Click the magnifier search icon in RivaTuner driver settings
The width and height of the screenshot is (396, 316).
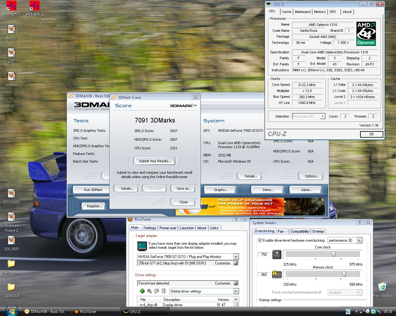[149, 291]
